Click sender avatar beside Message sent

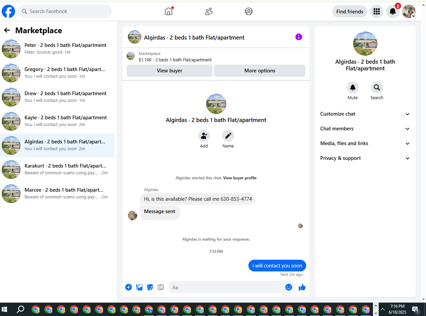pos(133,215)
